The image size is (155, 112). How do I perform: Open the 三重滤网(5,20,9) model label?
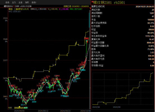click(x=19, y=9)
